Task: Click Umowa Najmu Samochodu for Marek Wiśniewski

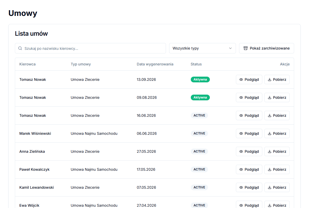Action: [x=94, y=133]
